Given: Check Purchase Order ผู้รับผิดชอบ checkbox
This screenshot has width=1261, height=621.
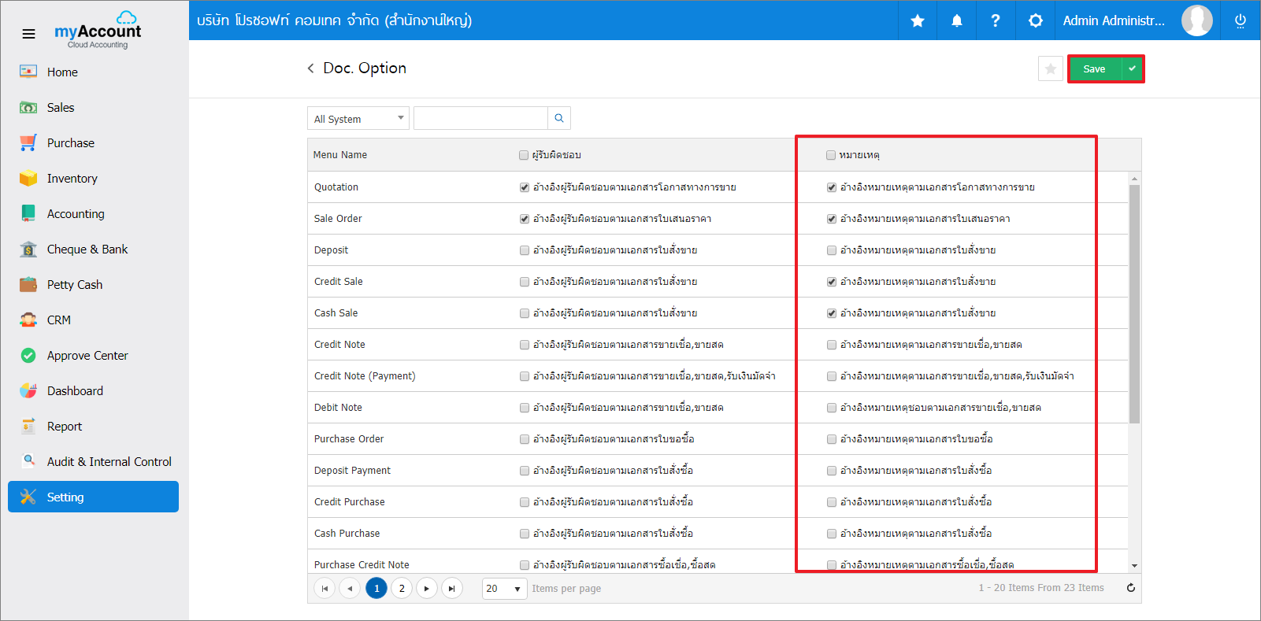Looking at the screenshot, I should click(525, 439).
